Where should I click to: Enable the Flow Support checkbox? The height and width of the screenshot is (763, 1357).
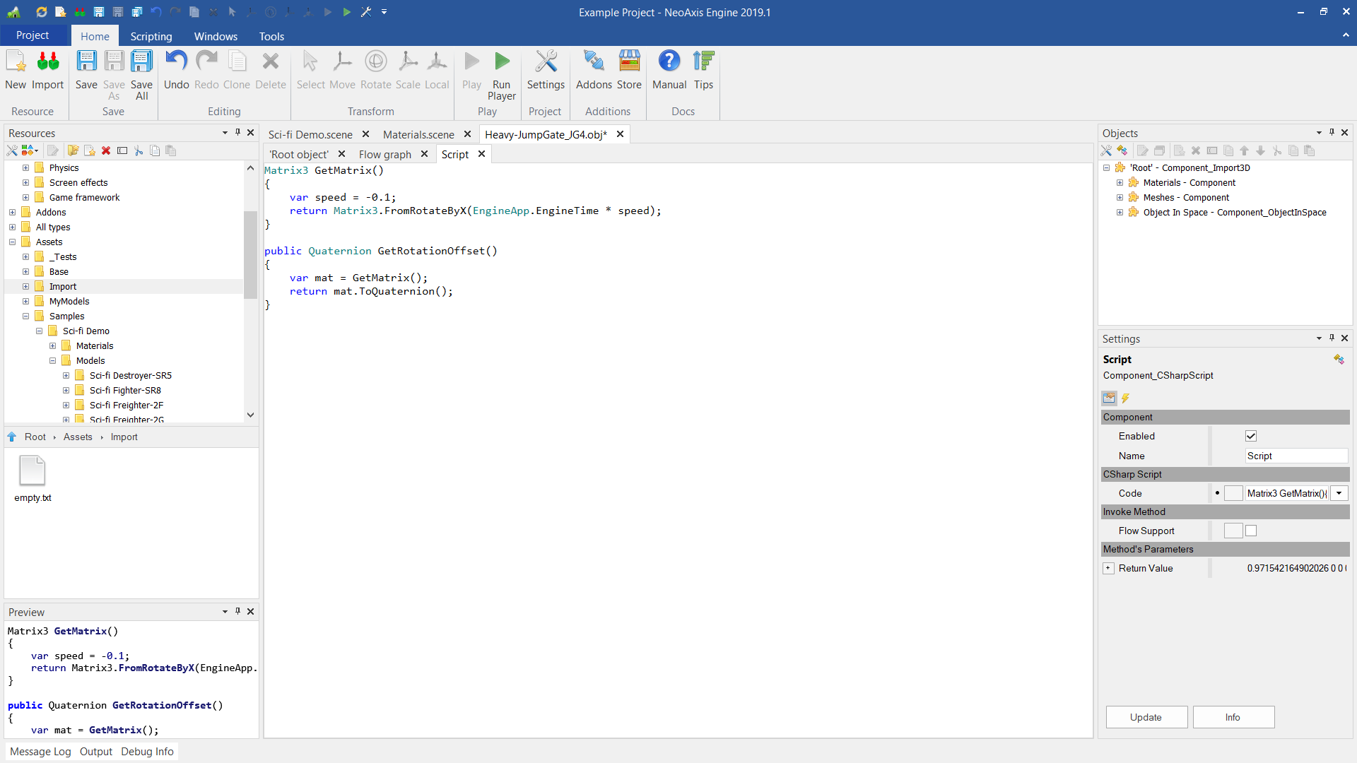[1251, 531]
